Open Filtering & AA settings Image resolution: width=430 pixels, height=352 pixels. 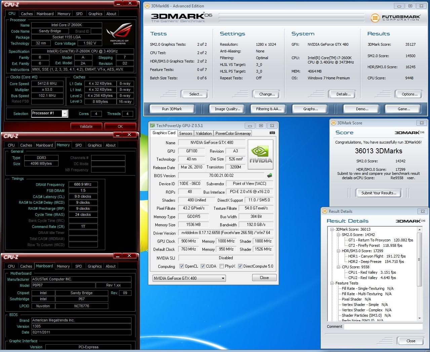(269, 109)
